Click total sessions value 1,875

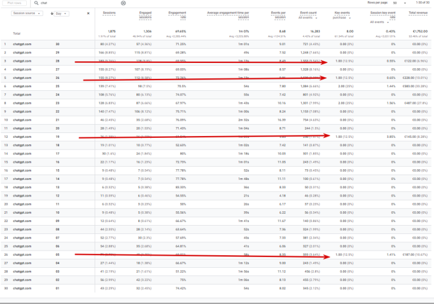[x=112, y=31]
